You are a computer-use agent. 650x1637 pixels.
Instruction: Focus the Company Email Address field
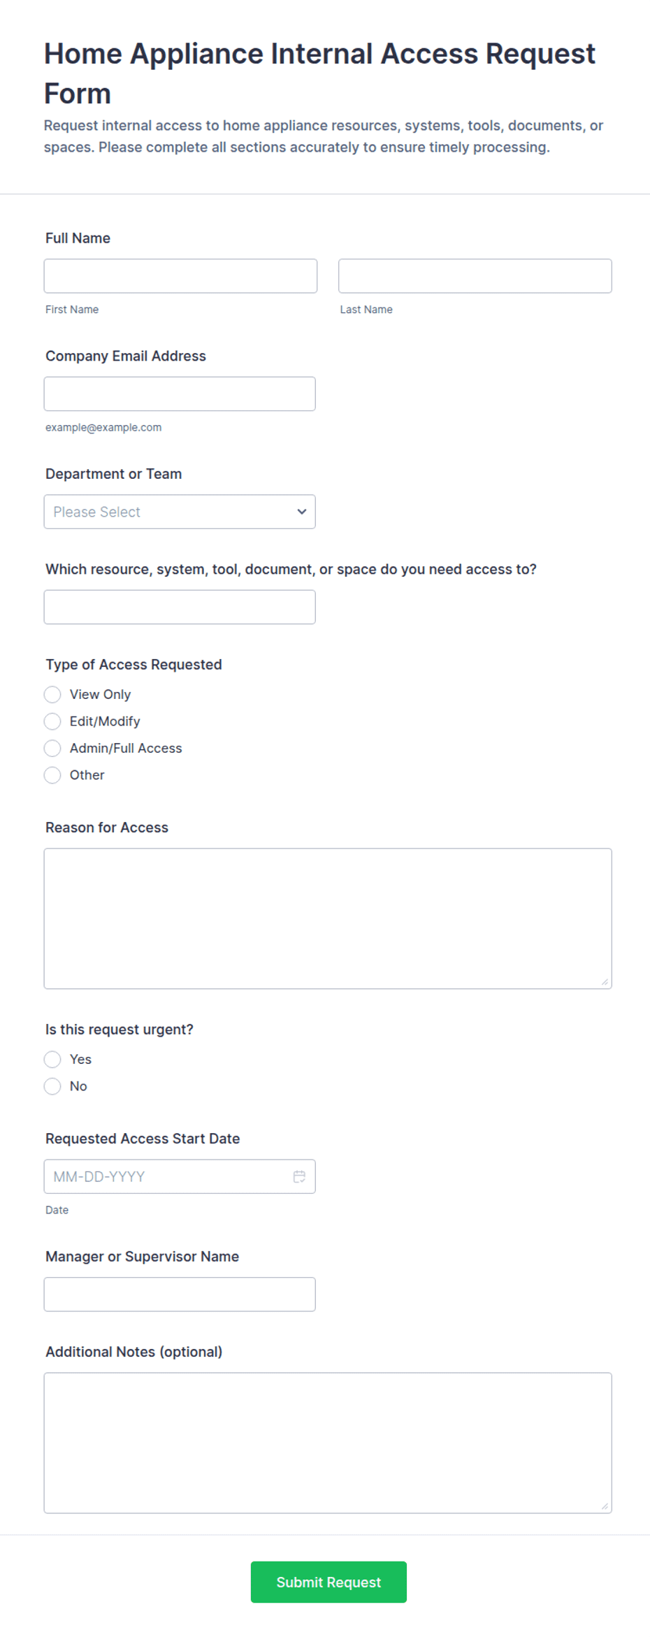180,394
